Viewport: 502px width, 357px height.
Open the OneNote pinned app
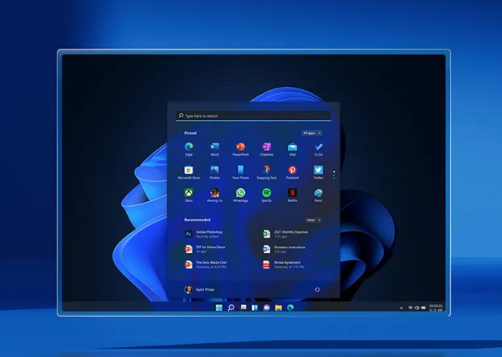(267, 149)
